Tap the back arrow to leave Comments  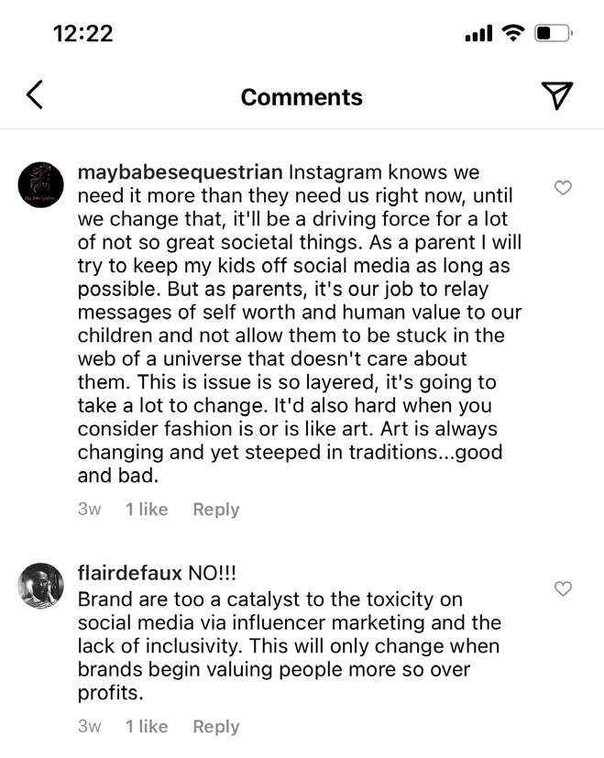tap(35, 94)
